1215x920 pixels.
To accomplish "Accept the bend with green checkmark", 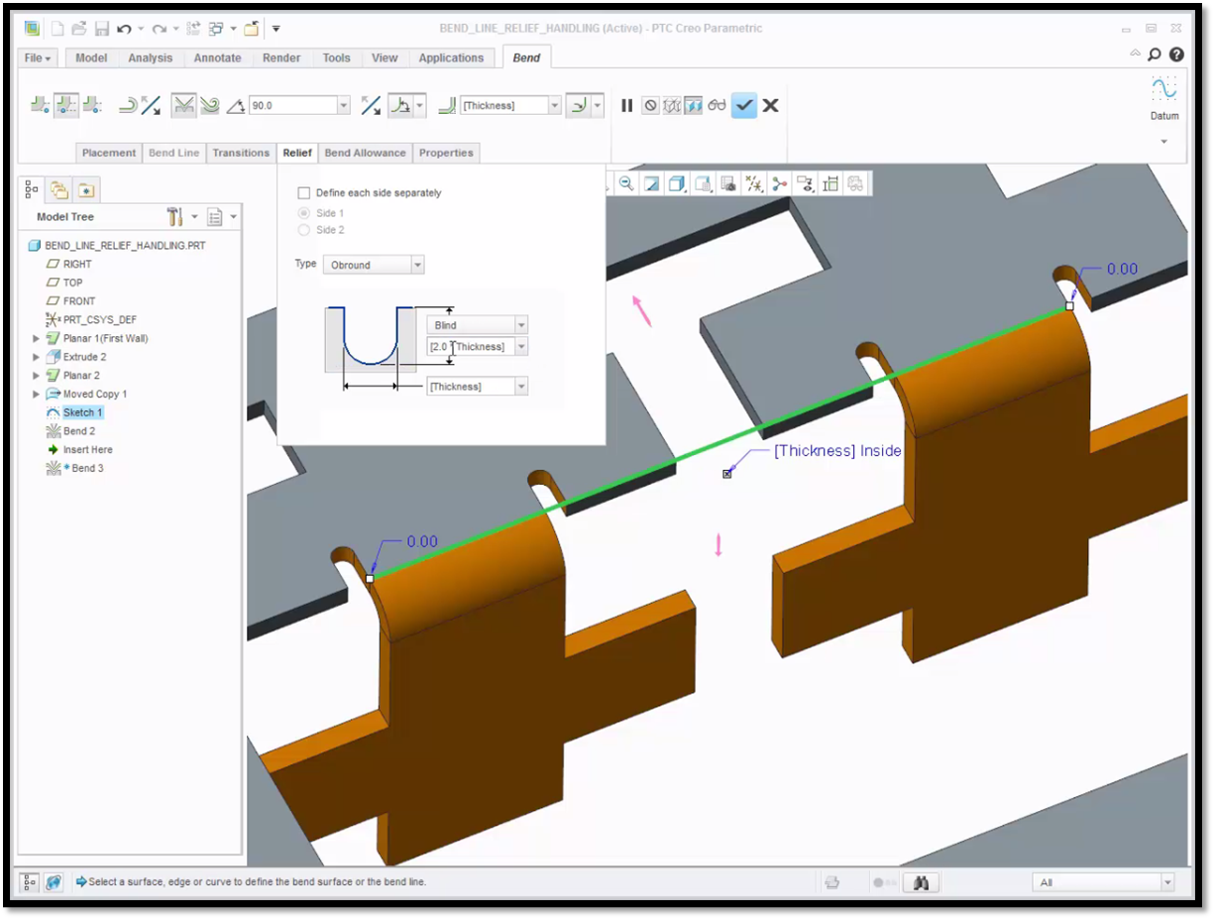I will tap(744, 105).
